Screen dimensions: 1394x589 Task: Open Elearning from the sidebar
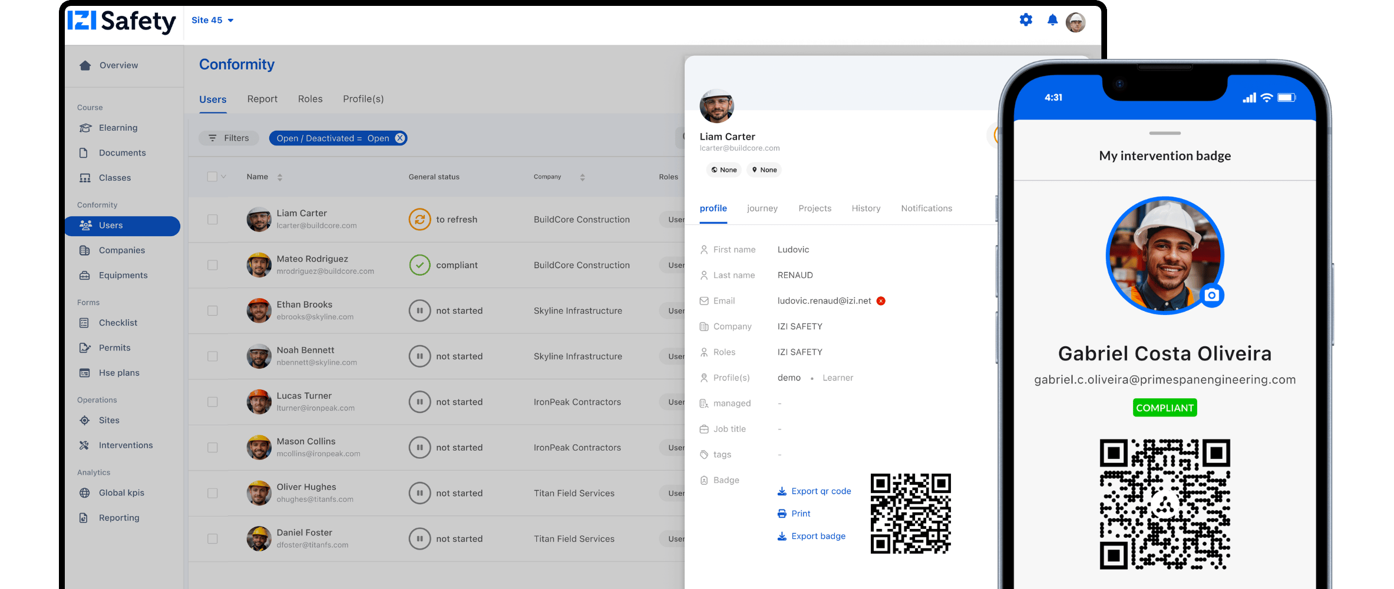point(118,128)
